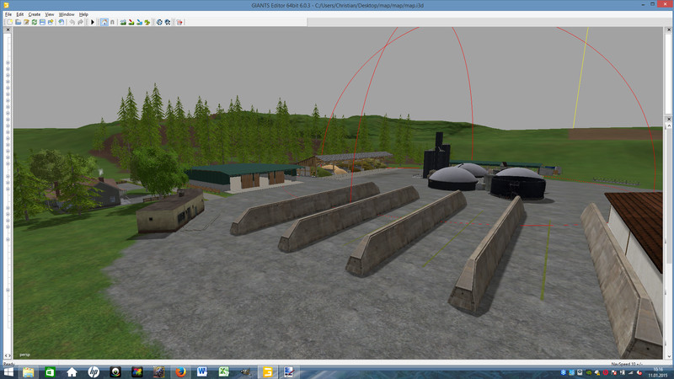This screenshot has height=379, width=674.
Task: Open the Help menu
Action: click(x=83, y=14)
